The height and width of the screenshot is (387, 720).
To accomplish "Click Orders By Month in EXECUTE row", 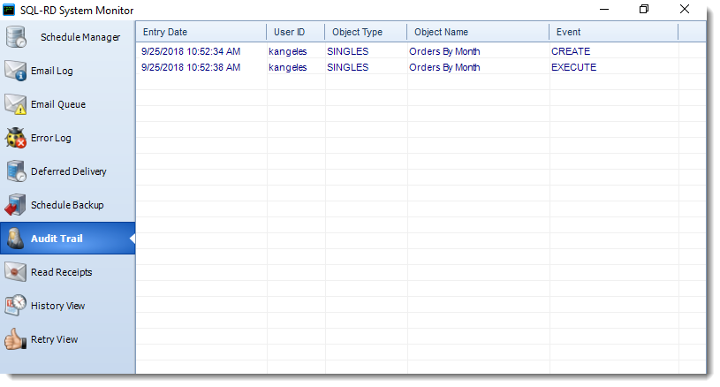I will 444,67.
